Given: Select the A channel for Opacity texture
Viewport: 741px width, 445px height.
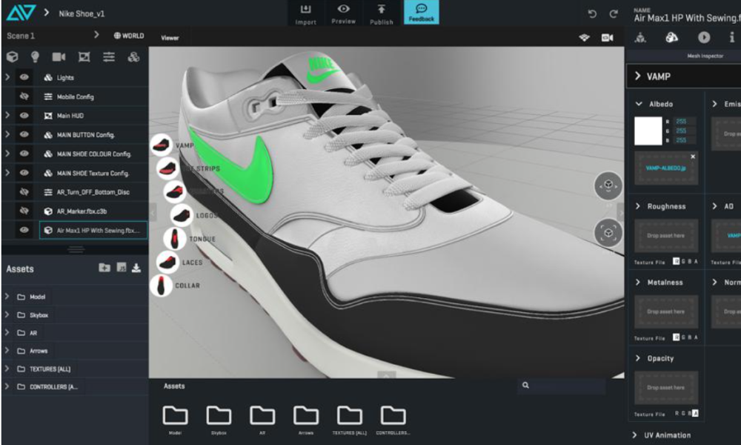Looking at the screenshot, I should coord(695,413).
